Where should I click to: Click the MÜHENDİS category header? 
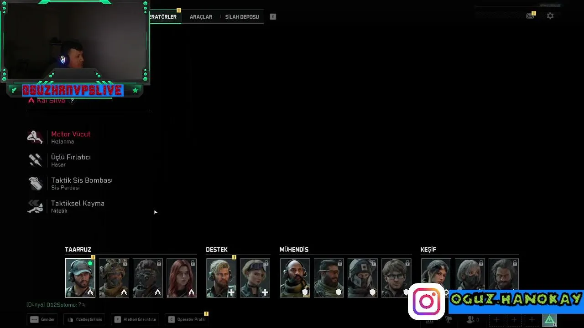click(294, 250)
